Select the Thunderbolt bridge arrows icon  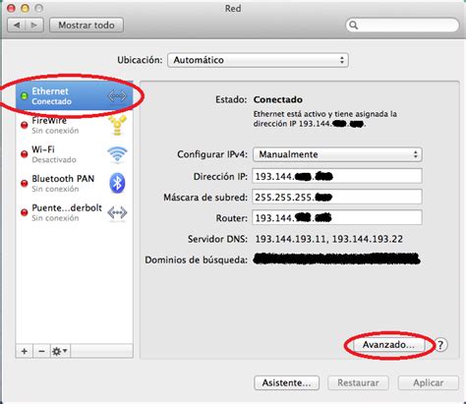click(117, 213)
